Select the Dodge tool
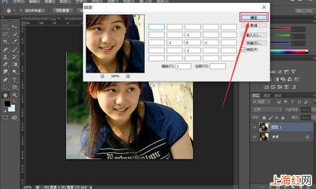 coord(14,72)
